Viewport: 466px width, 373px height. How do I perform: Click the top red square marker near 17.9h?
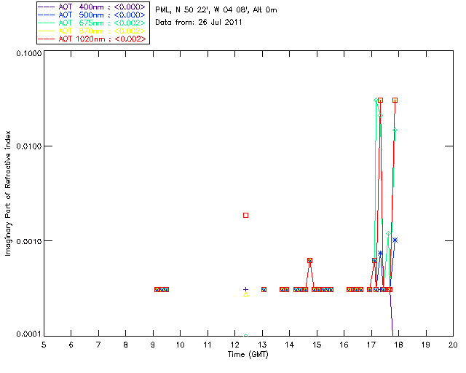(395, 101)
